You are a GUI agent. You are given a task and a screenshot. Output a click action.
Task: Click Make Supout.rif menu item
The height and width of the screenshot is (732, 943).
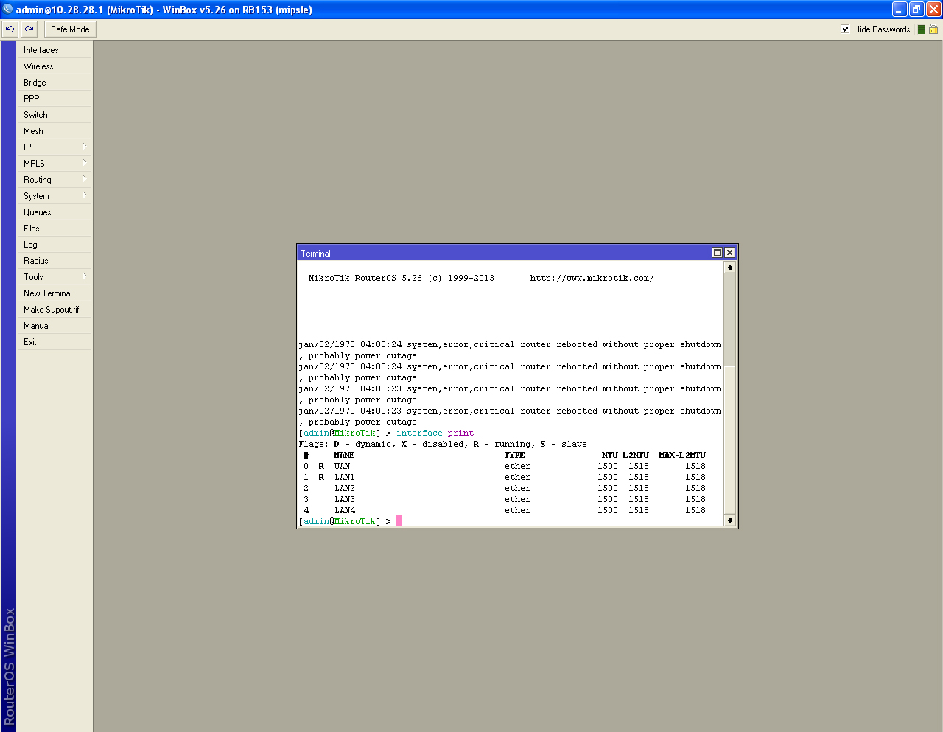pos(55,310)
